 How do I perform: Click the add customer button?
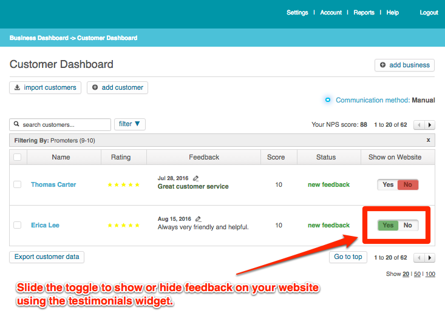[118, 88]
